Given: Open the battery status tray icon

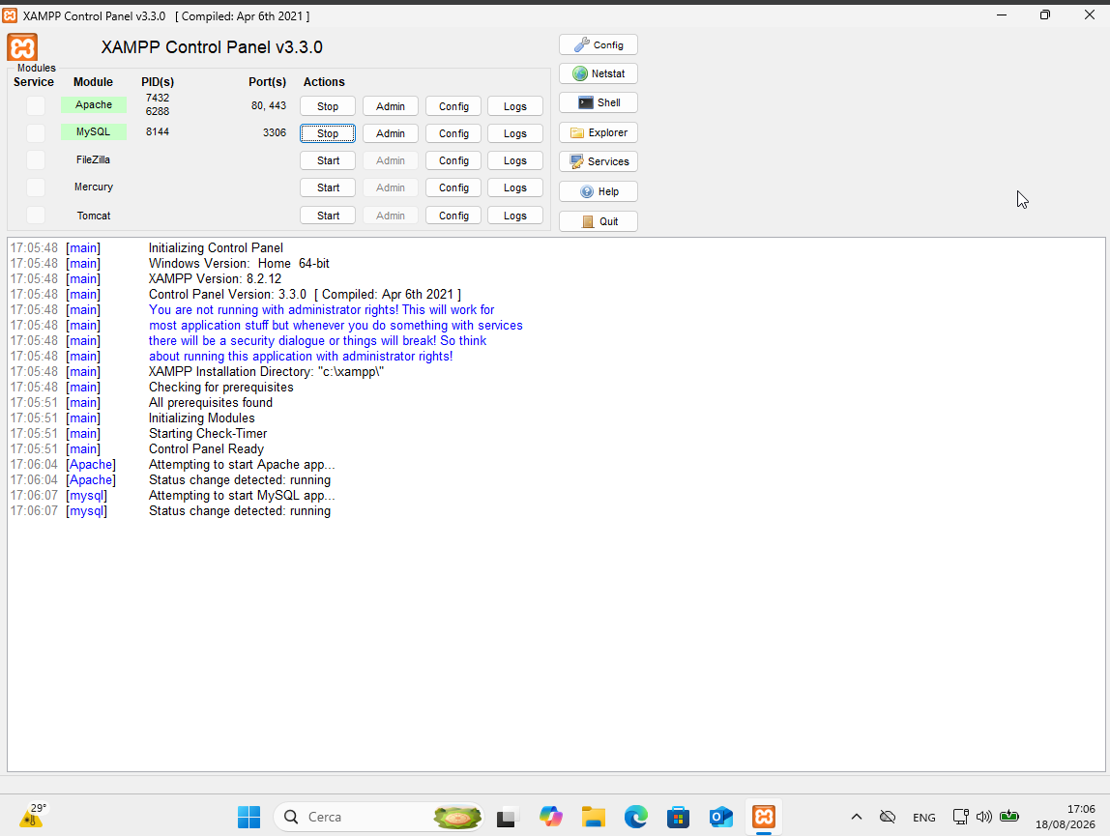Looking at the screenshot, I should [x=1008, y=817].
